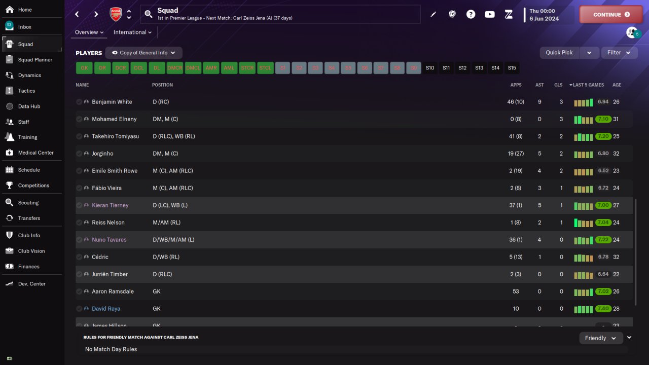Select the S1 substitute slot
Screen dimensions: 649x365
(283, 68)
